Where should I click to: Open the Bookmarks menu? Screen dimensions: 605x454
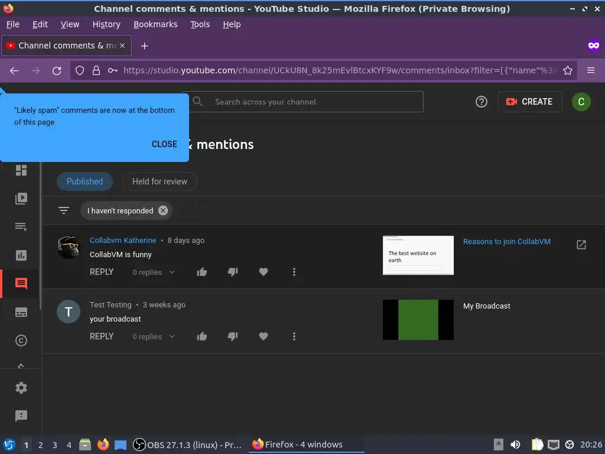click(x=155, y=24)
